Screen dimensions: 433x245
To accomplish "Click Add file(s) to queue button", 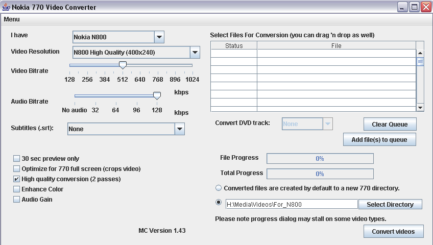I will coord(379,140).
